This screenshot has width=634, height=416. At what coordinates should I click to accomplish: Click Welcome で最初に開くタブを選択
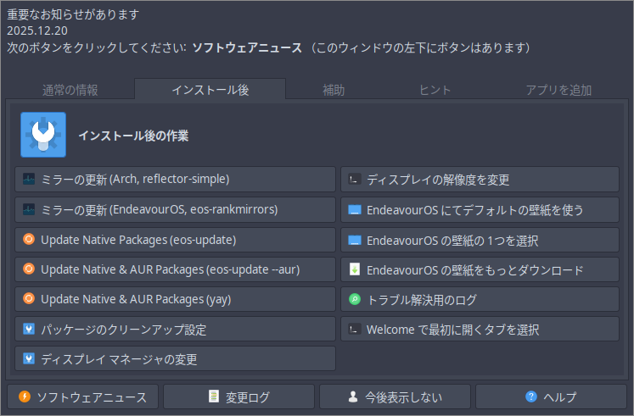point(480,329)
